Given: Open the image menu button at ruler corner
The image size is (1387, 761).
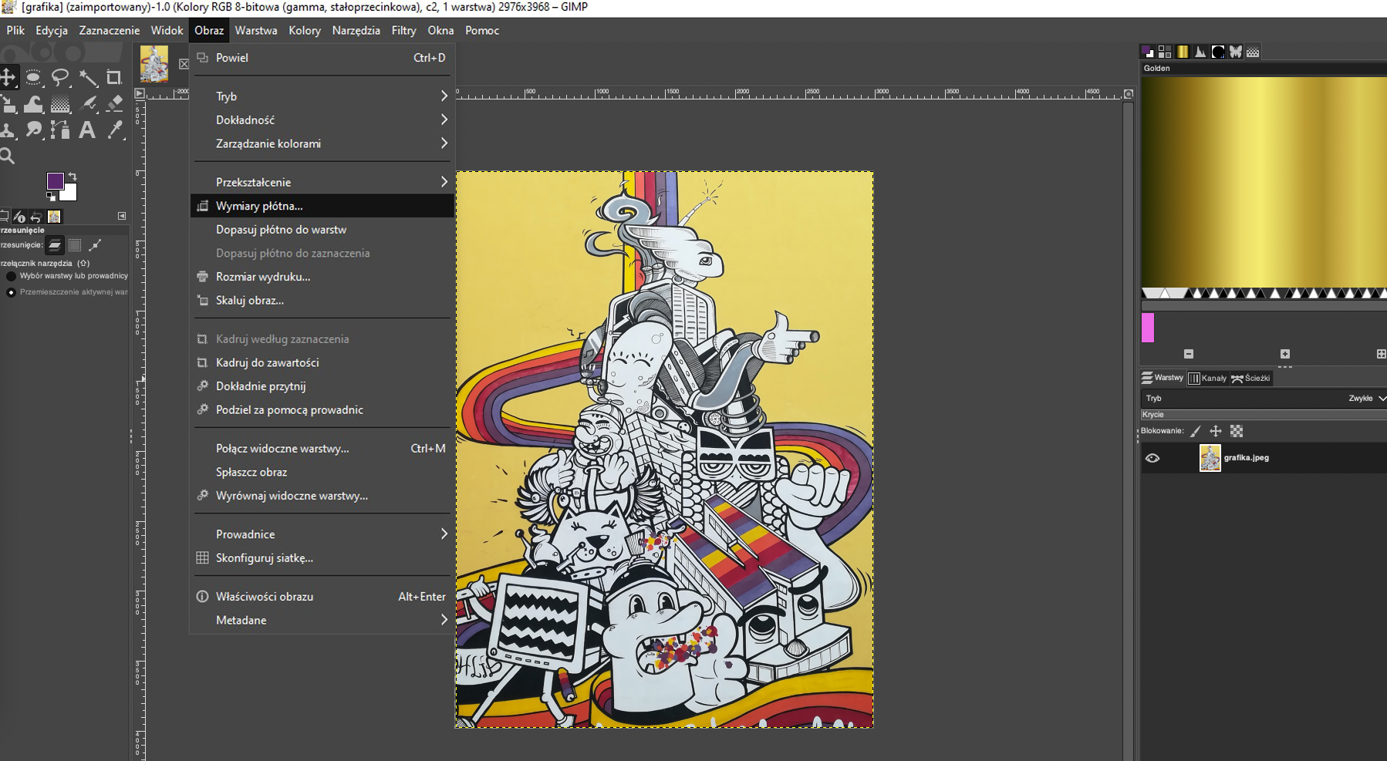Looking at the screenshot, I should click(140, 93).
